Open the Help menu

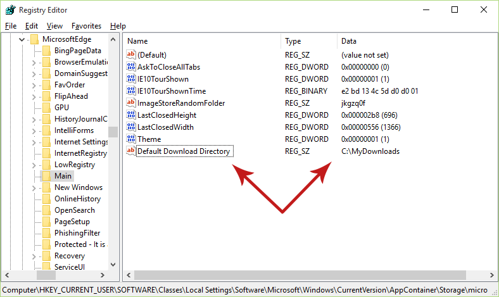click(x=118, y=26)
